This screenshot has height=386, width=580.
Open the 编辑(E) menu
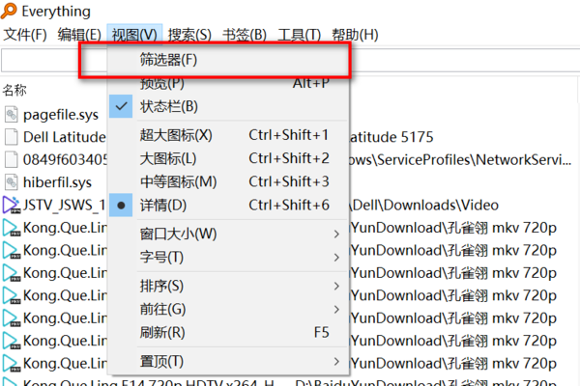(79, 35)
